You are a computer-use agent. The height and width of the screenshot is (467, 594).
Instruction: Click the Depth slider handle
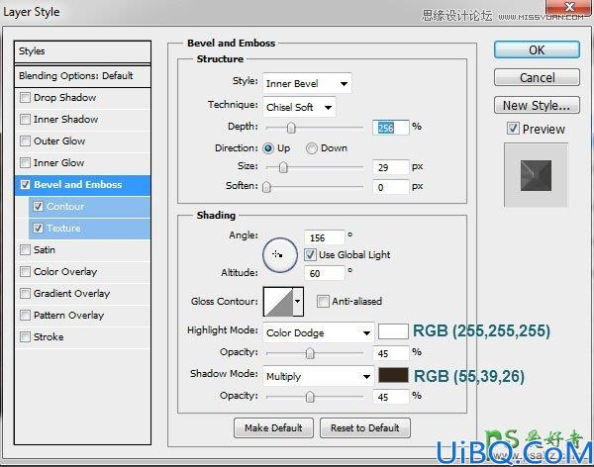(x=291, y=128)
